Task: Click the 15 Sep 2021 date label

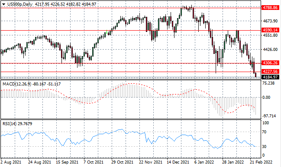Action: click(x=67, y=162)
